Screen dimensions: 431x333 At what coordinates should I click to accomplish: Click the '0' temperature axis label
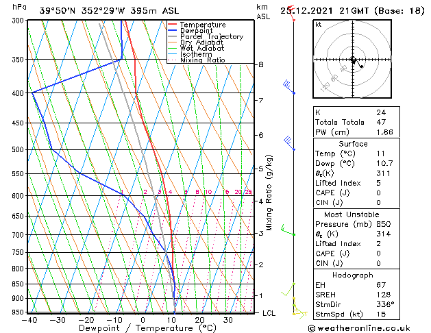coord(143,320)
